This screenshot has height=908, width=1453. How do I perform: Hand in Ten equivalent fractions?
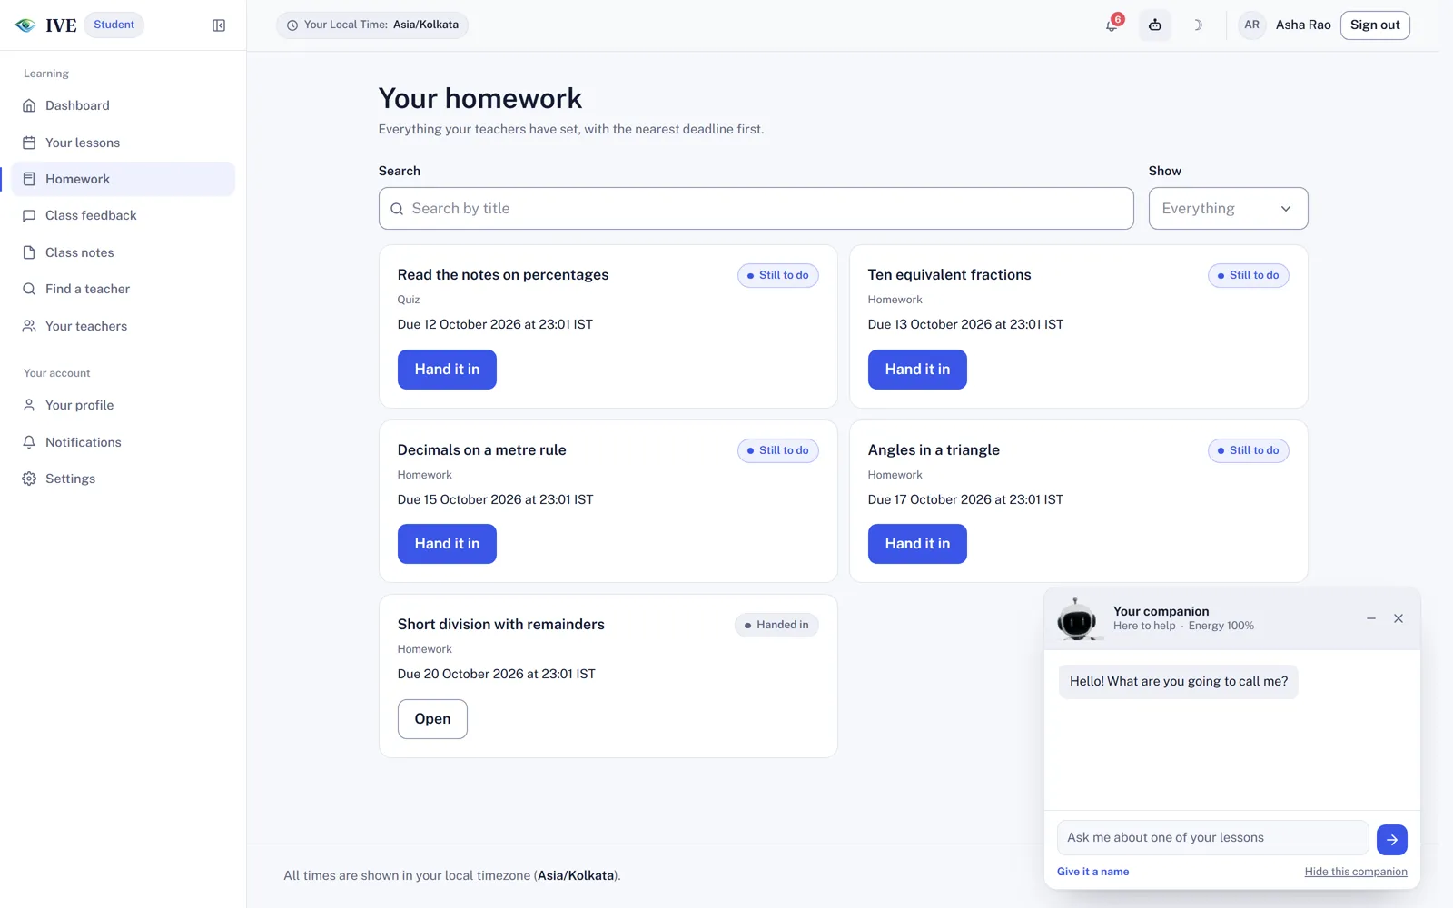(917, 370)
